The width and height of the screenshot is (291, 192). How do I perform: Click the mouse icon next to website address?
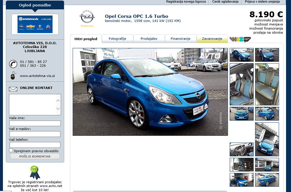[13, 76]
